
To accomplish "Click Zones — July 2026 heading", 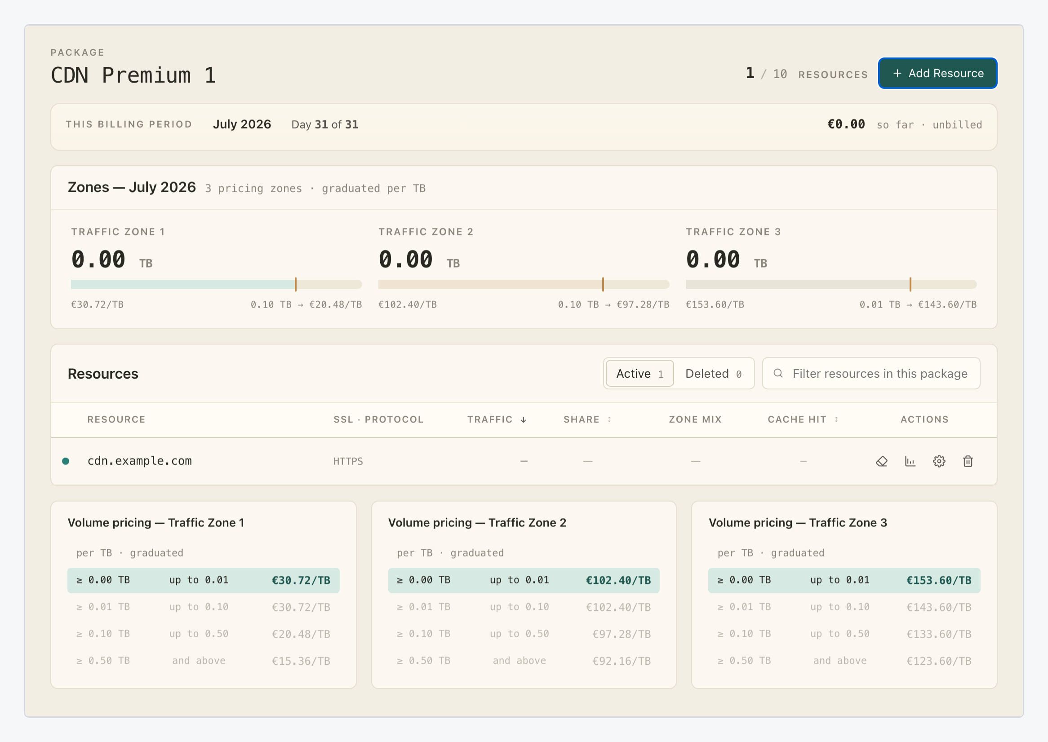I will [132, 187].
